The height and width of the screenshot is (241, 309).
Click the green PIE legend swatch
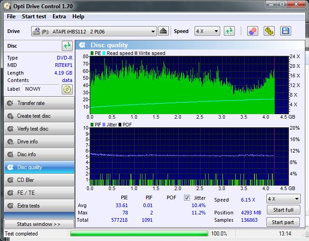[92, 53]
